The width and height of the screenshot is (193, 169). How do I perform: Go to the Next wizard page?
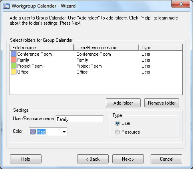click(128, 159)
